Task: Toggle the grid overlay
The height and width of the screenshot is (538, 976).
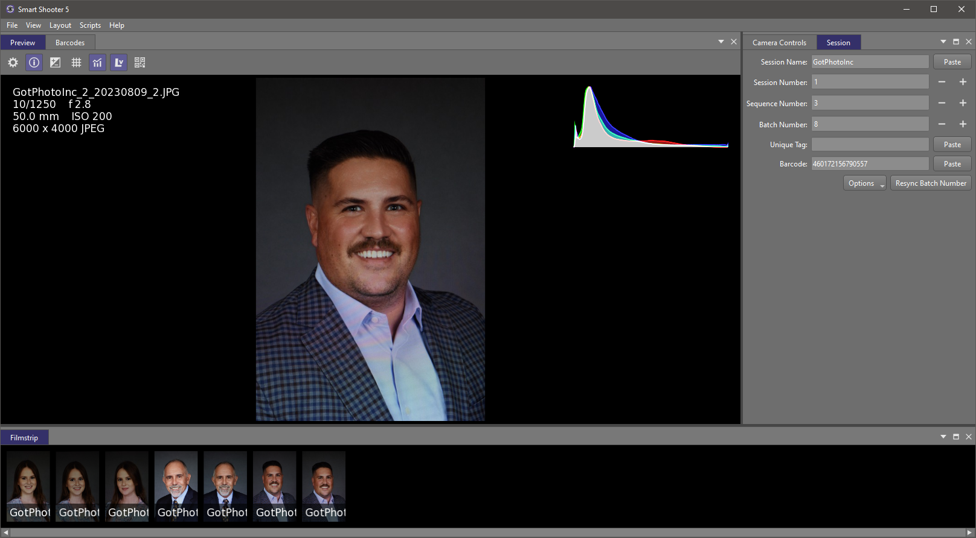Action: [x=76, y=62]
